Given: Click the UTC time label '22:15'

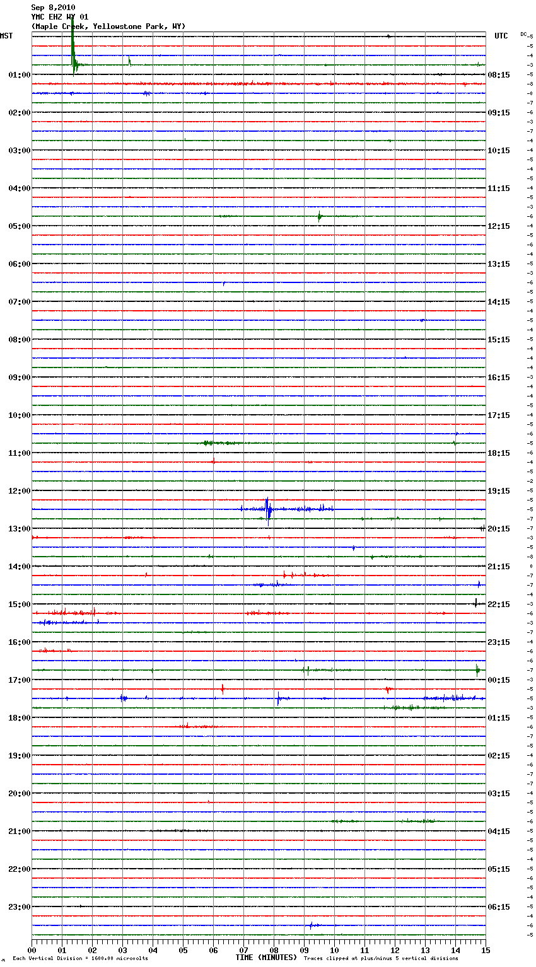Looking at the screenshot, I should (499, 605).
